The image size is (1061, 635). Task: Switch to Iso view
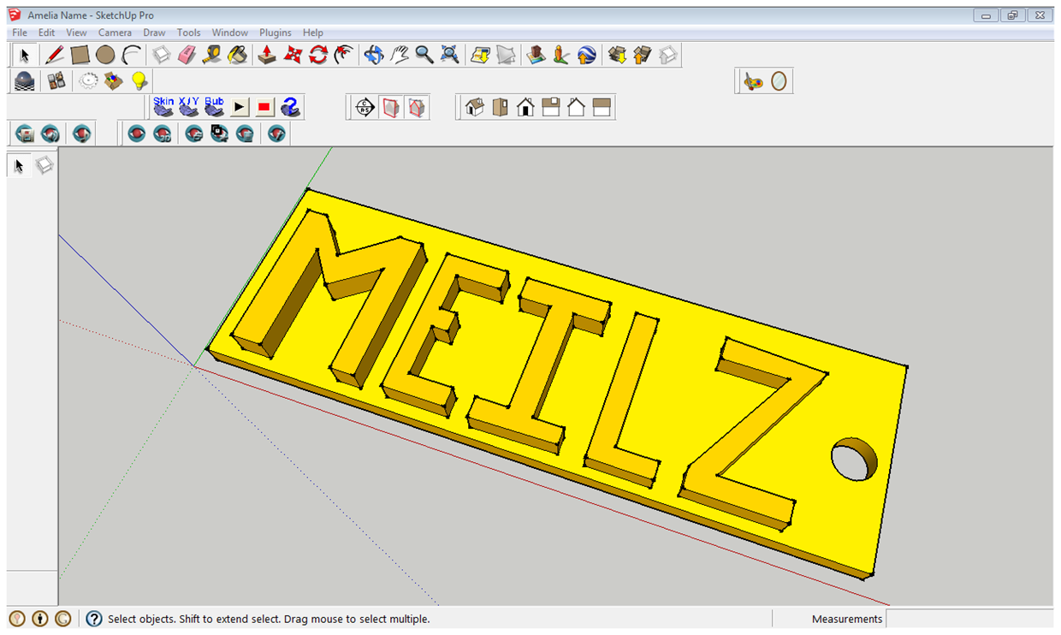475,108
